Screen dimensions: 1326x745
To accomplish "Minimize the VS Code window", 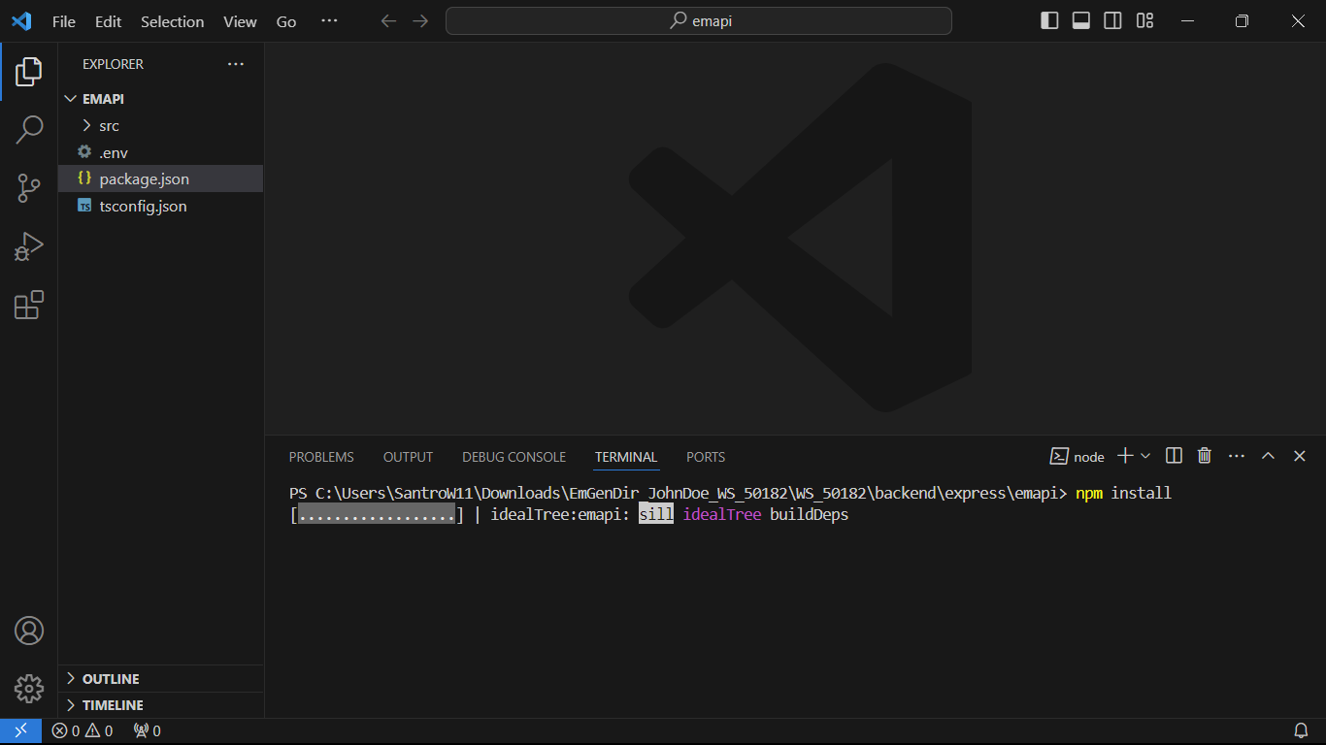I will click(x=1186, y=21).
